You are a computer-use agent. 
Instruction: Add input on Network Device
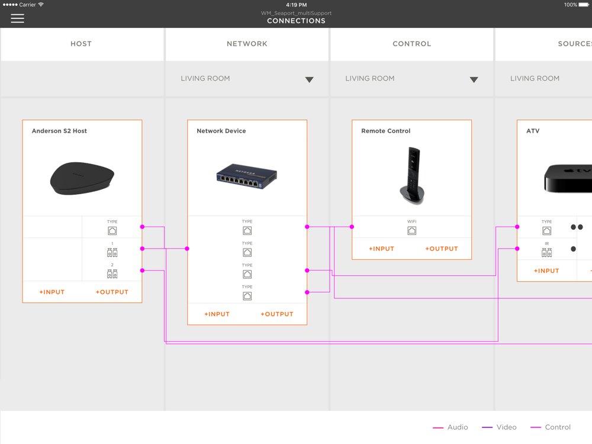pyautogui.click(x=217, y=314)
